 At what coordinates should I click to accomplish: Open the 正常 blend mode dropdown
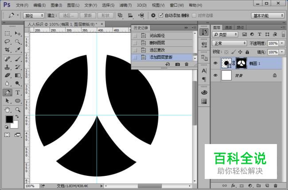click(x=229, y=43)
